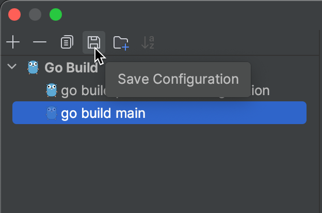
Task: Zoom the window with the green button
Action: 56,14
